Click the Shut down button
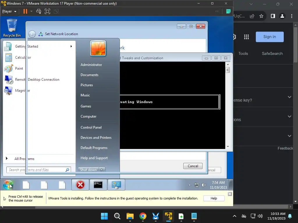 pos(88,170)
